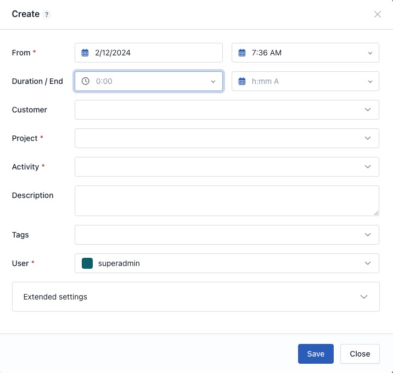393x373 pixels.
Task: Expand the Project dropdown
Action: point(368,138)
